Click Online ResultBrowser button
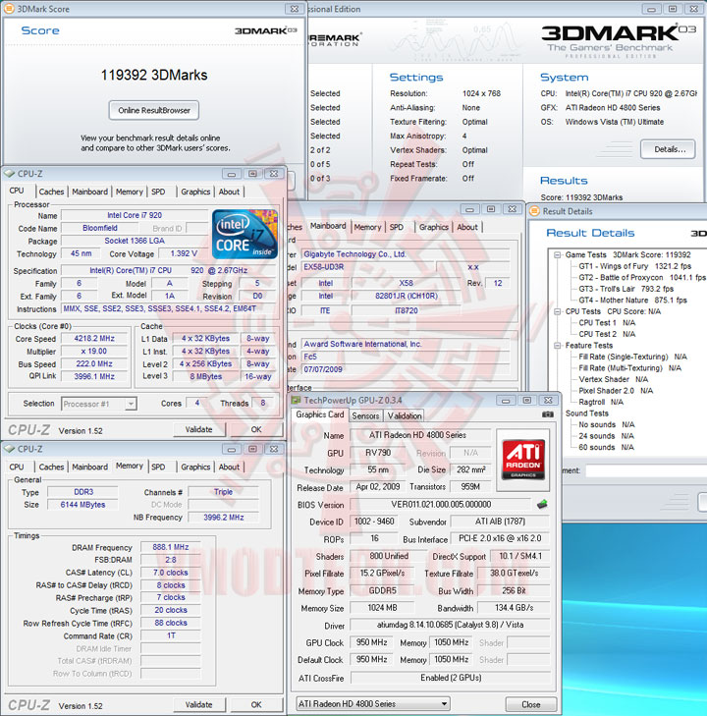Viewport: 707px width, 716px height. click(x=154, y=111)
